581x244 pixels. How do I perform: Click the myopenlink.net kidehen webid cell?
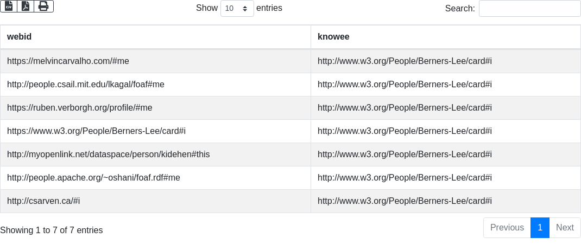pos(108,155)
